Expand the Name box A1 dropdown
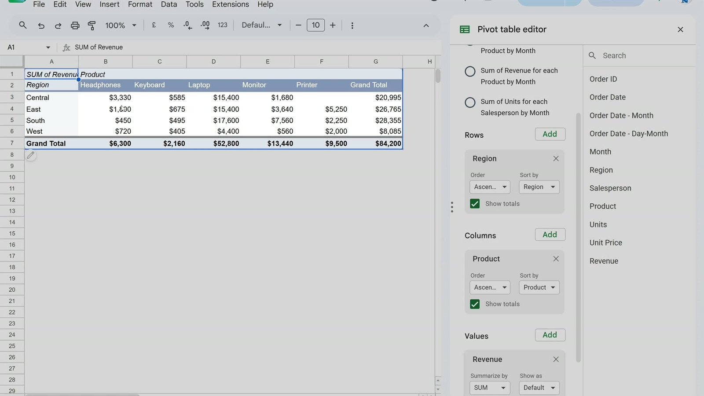 [48, 48]
